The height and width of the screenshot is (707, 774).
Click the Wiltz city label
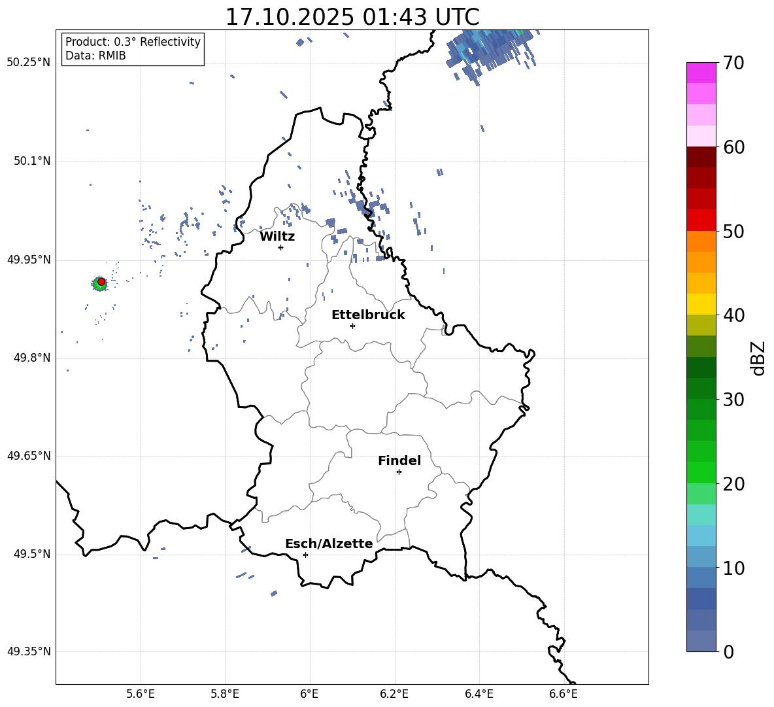[277, 236]
